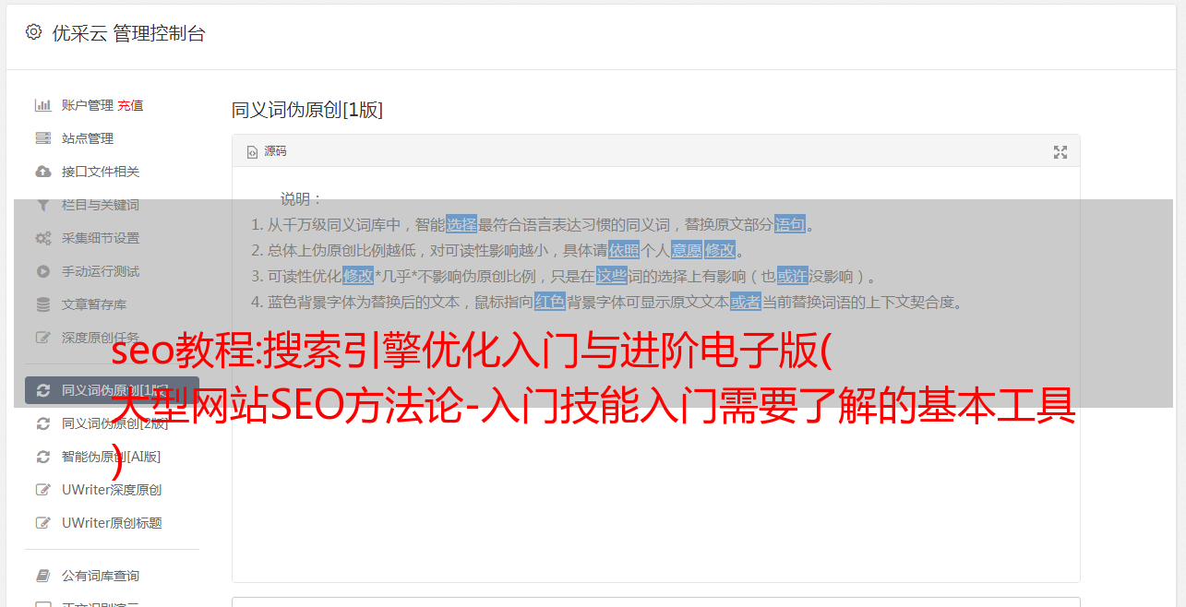Image resolution: width=1186 pixels, height=607 pixels.
Task: Click the gear icon beside 优采云 管理控制台
Action: pyautogui.click(x=34, y=32)
